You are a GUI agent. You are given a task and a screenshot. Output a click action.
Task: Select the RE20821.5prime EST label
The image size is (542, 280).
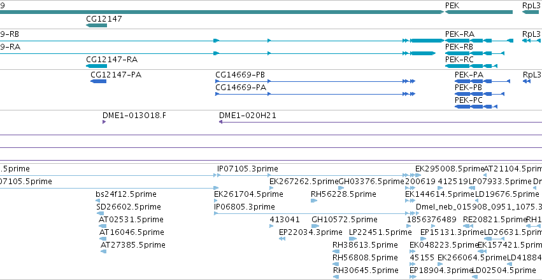(x=495, y=220)
